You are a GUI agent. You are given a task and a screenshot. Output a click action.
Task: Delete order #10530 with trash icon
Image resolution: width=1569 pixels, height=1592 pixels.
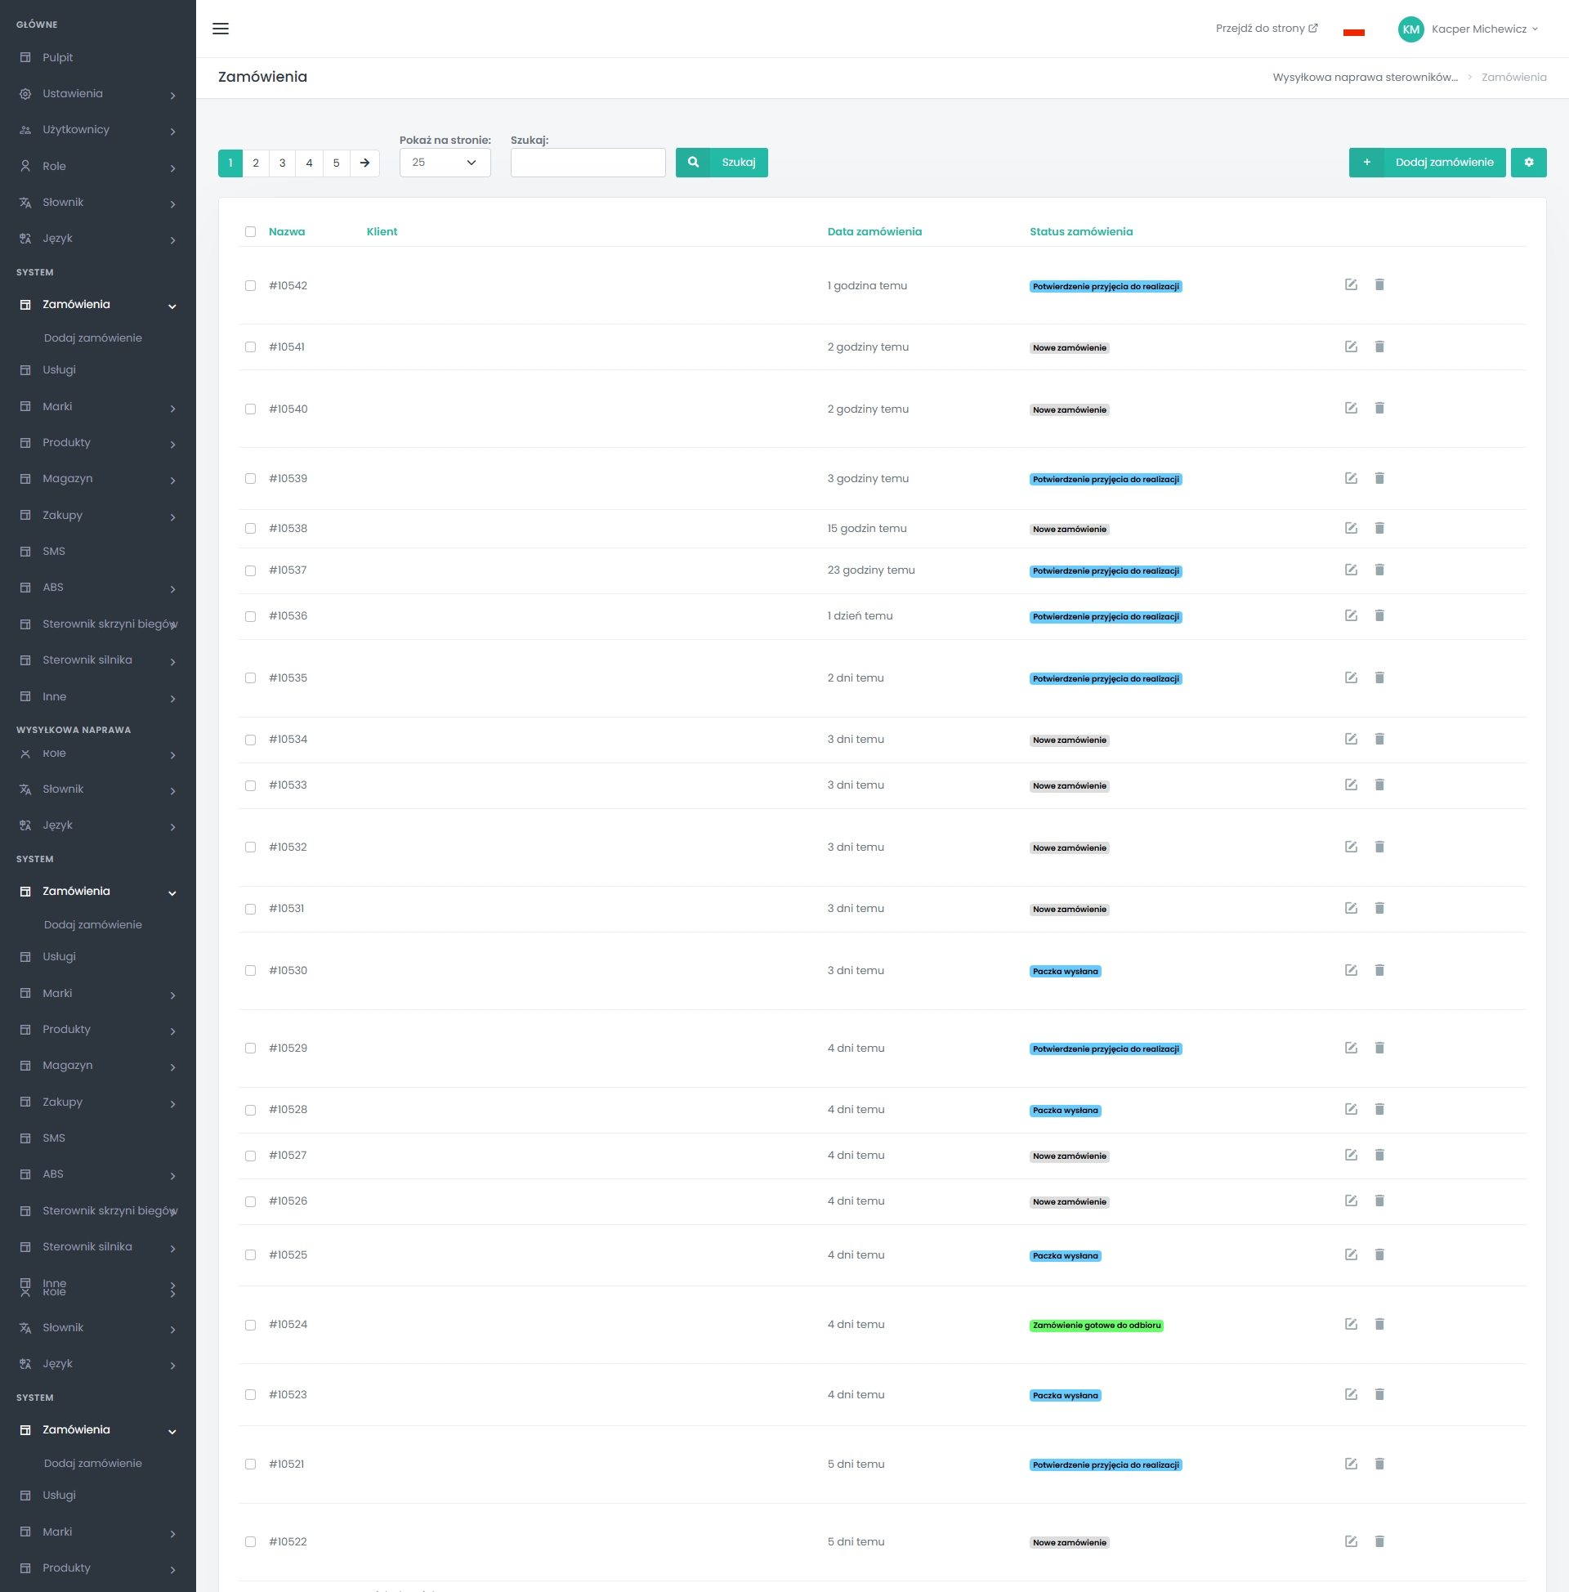tap(1379, 971)
